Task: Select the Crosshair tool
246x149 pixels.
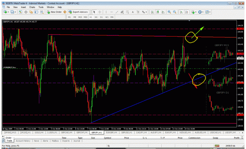Action: (x=100, y=12)
